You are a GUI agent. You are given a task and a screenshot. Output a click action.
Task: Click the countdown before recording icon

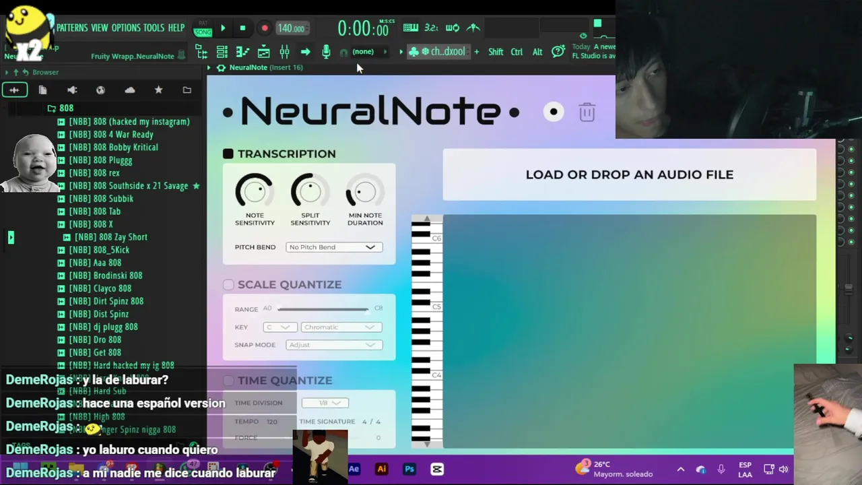pos(431,28)
